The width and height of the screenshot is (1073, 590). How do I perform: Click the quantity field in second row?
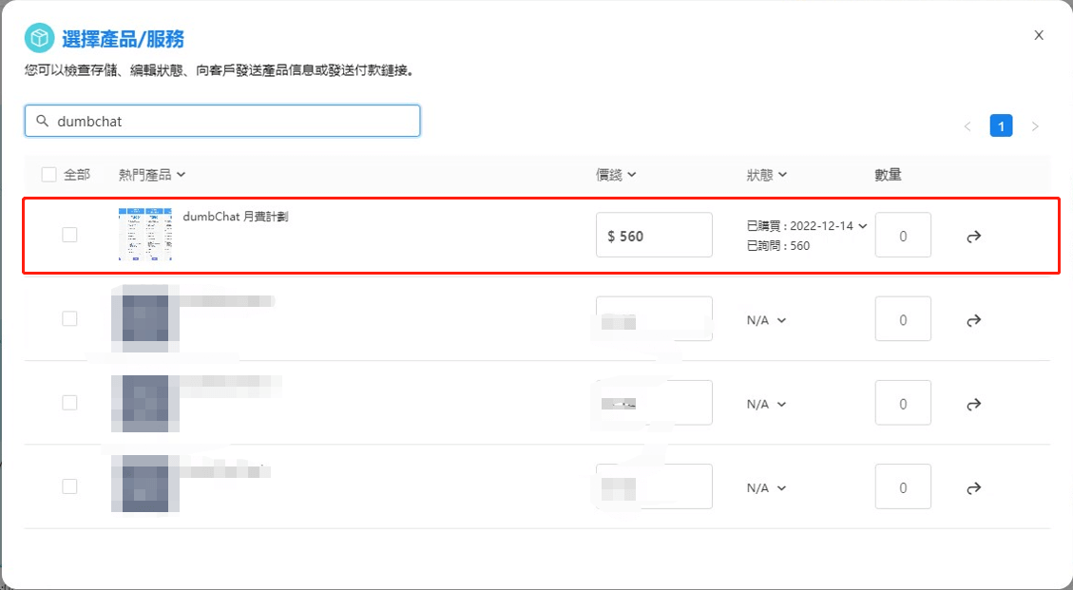pyautogui.click(x=903, y=318)
